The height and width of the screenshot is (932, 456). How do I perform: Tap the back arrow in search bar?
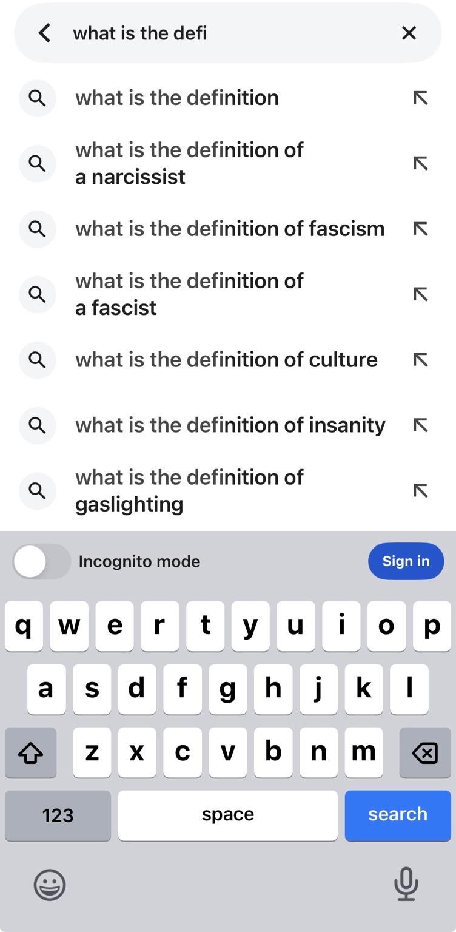[x=44, y=33]
